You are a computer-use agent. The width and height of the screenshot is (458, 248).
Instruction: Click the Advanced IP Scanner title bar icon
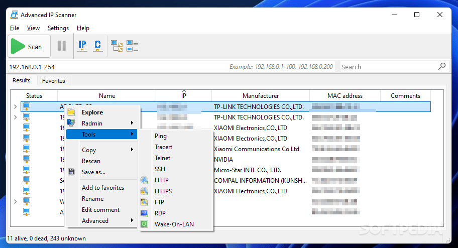14,15
